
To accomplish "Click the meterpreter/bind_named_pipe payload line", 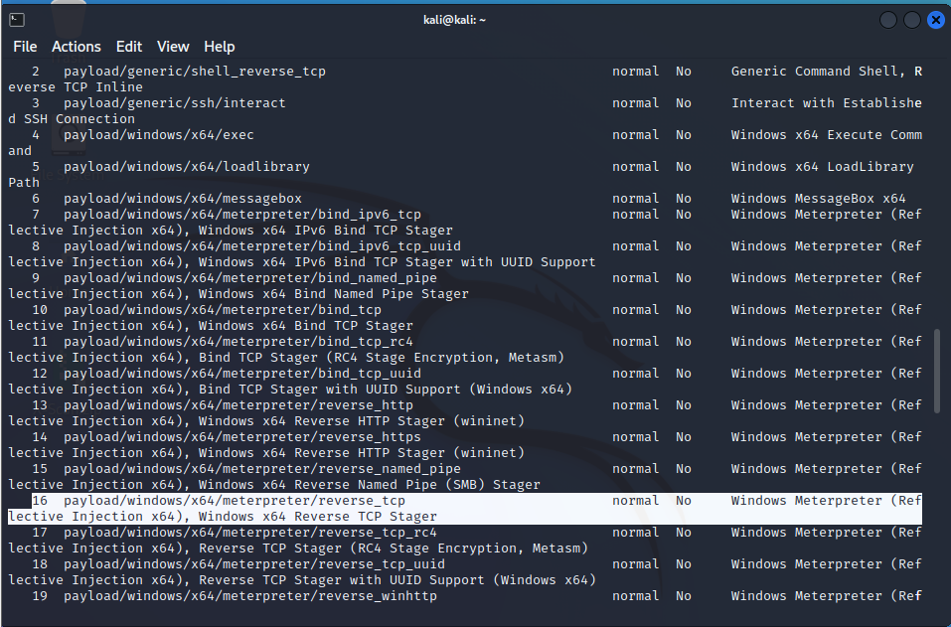I will [249, 277].
